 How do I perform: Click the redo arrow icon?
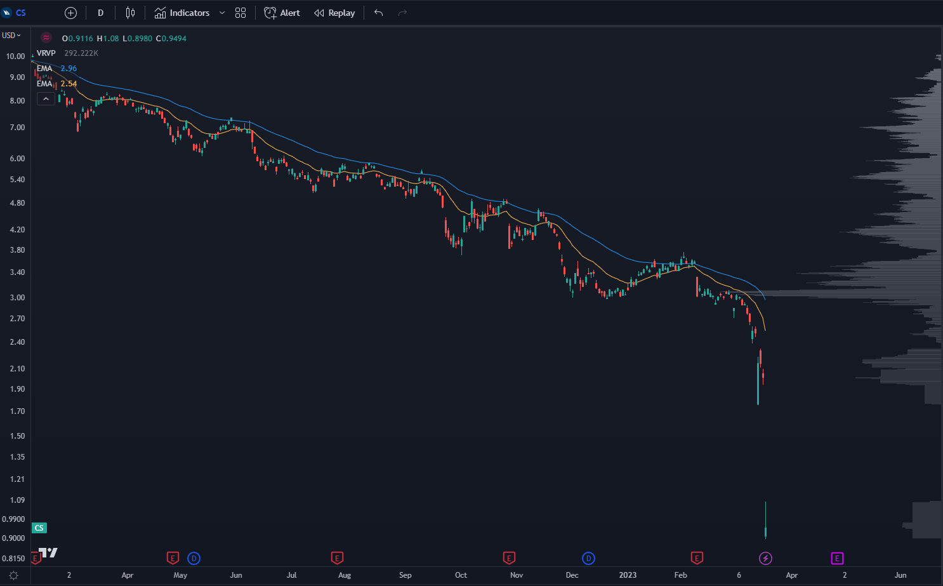pyautogui.click(x=402, y=13)
